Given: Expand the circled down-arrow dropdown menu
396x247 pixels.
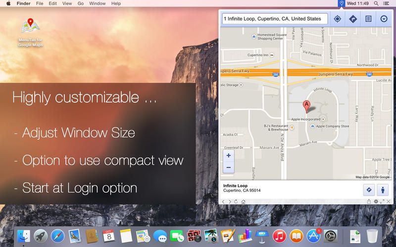Looking at the screenshot, I should tap(384, 19).
